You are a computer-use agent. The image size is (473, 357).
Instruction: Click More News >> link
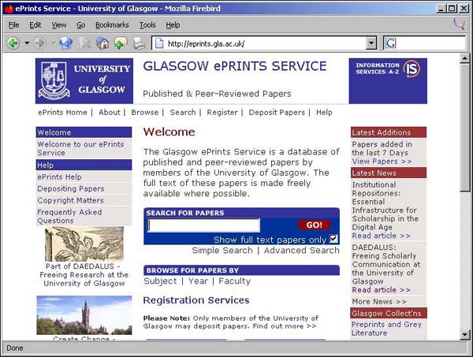coord(379,302)
